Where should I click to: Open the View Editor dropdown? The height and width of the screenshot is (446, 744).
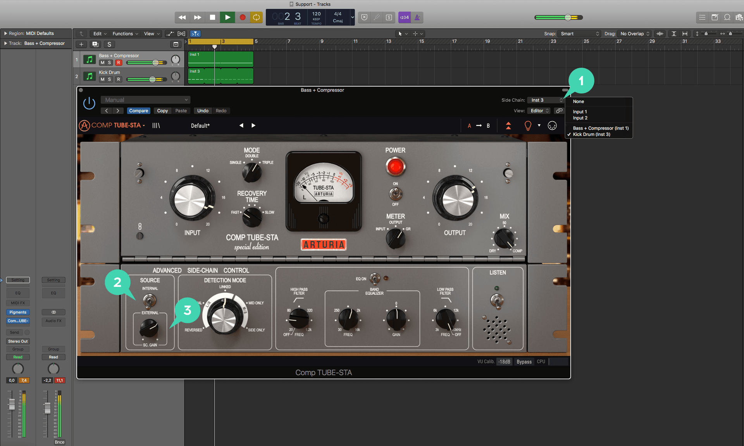[x=539, y=111]
